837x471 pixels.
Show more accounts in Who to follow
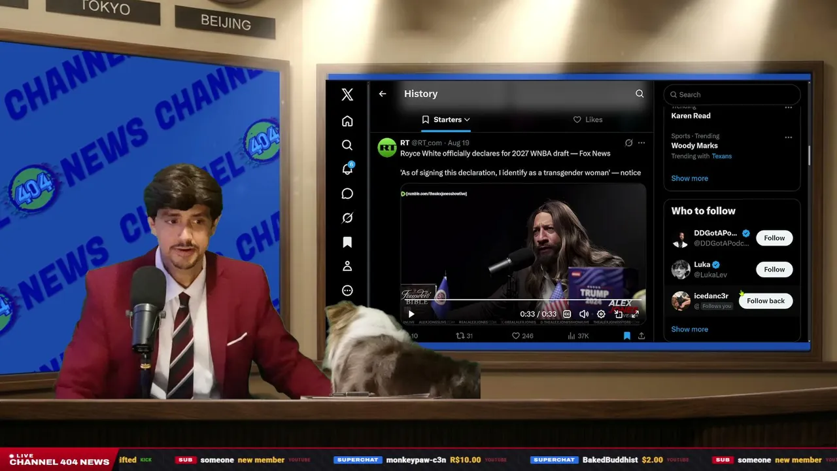689,329
